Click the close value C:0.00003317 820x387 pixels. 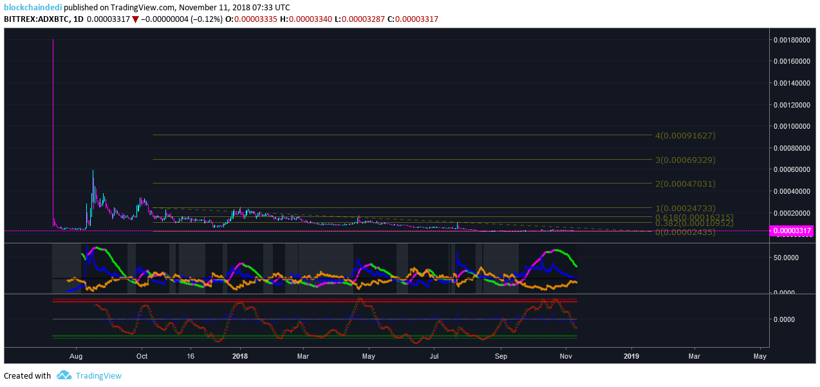(x=413, y=19)
